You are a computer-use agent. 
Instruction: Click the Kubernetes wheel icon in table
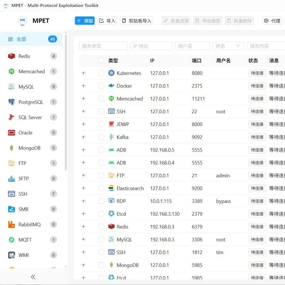pos(111,73)
